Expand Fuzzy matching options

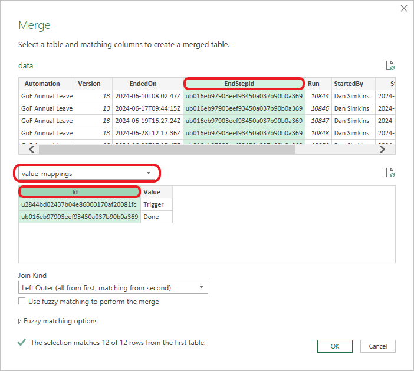[19, 321]
